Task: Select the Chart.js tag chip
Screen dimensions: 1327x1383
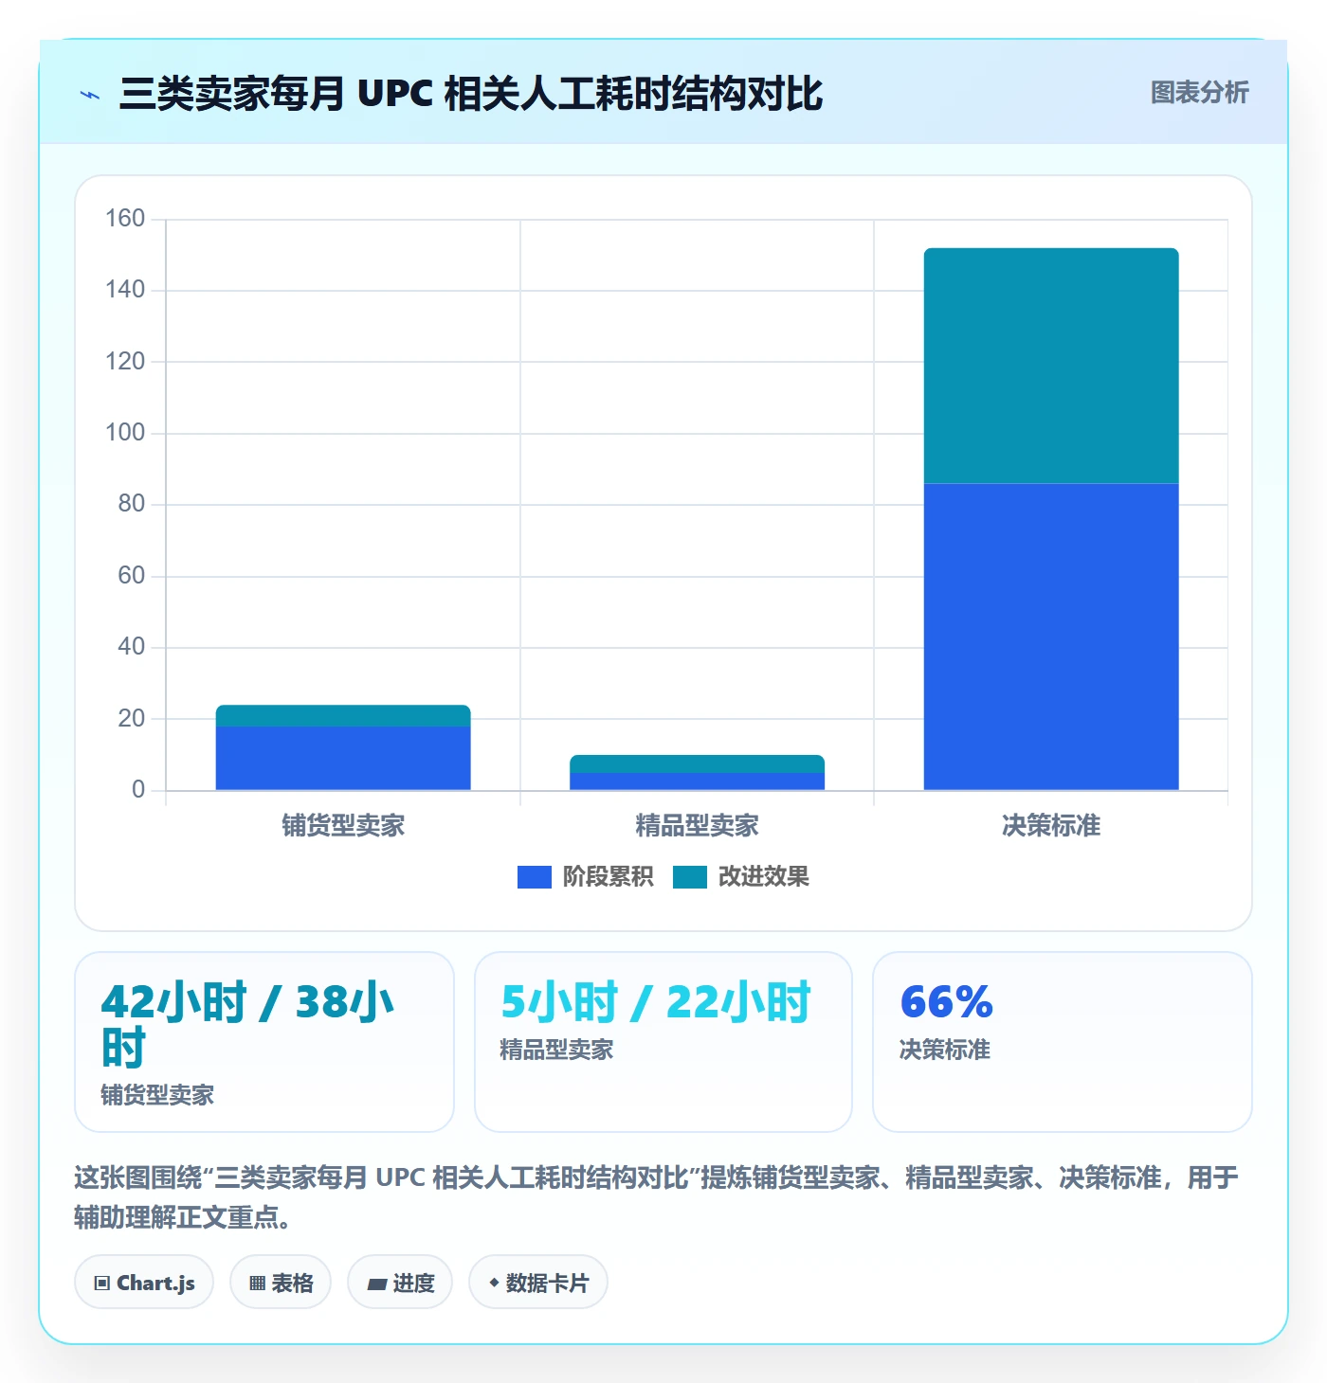Action: pos(144,1283)
